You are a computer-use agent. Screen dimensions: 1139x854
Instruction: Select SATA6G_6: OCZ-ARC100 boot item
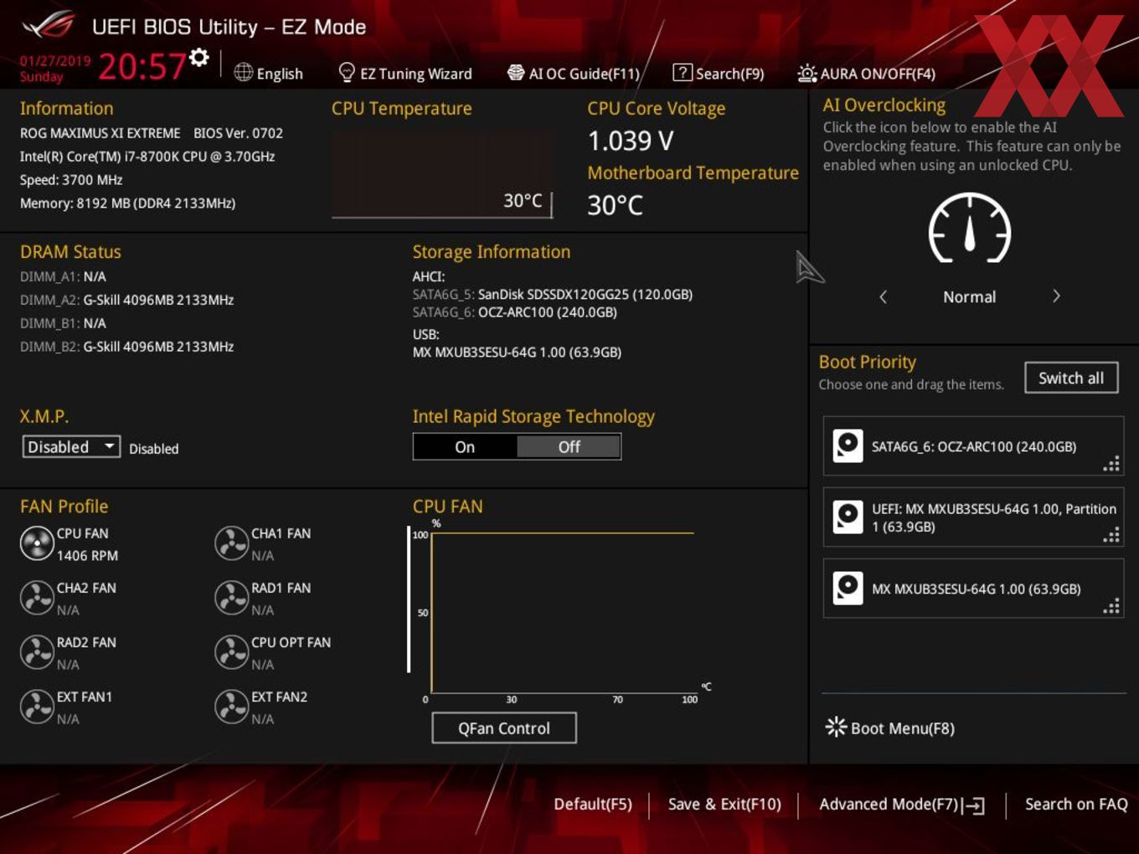[x=973, y=446]
